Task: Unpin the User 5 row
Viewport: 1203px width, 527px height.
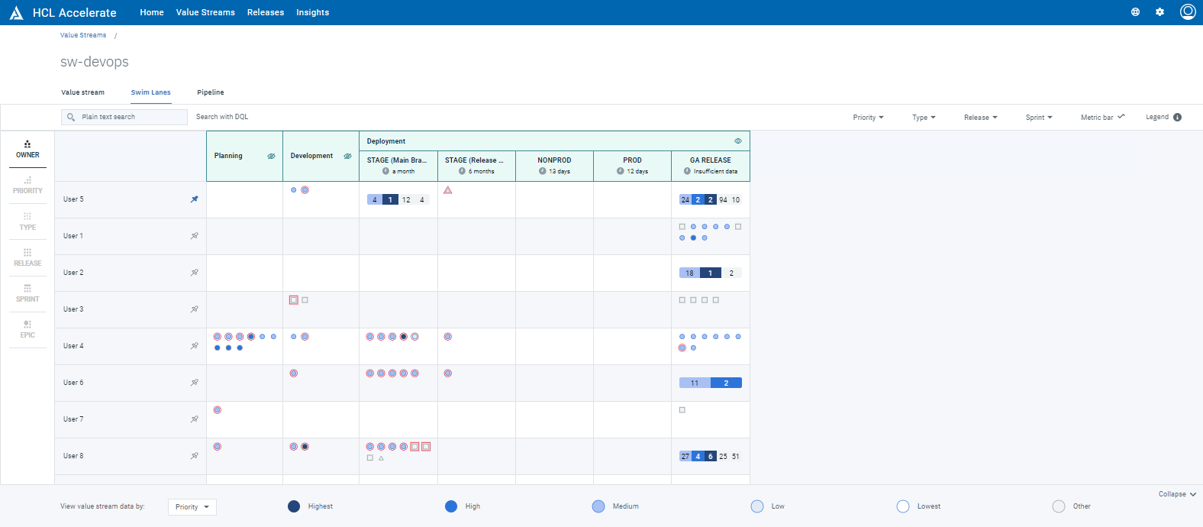Action: click(x=195, y=199)
